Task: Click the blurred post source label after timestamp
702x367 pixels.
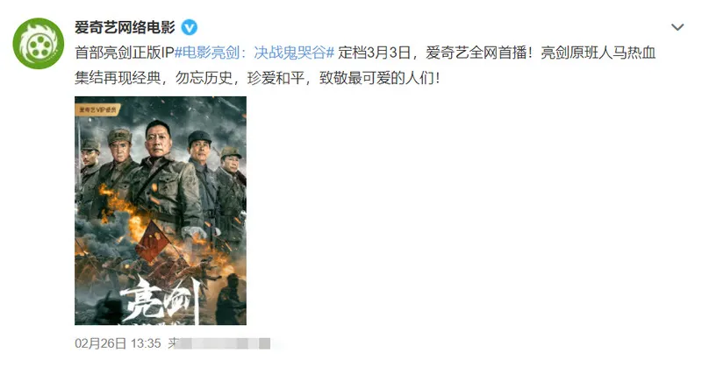Action: (x=219, y=343)
